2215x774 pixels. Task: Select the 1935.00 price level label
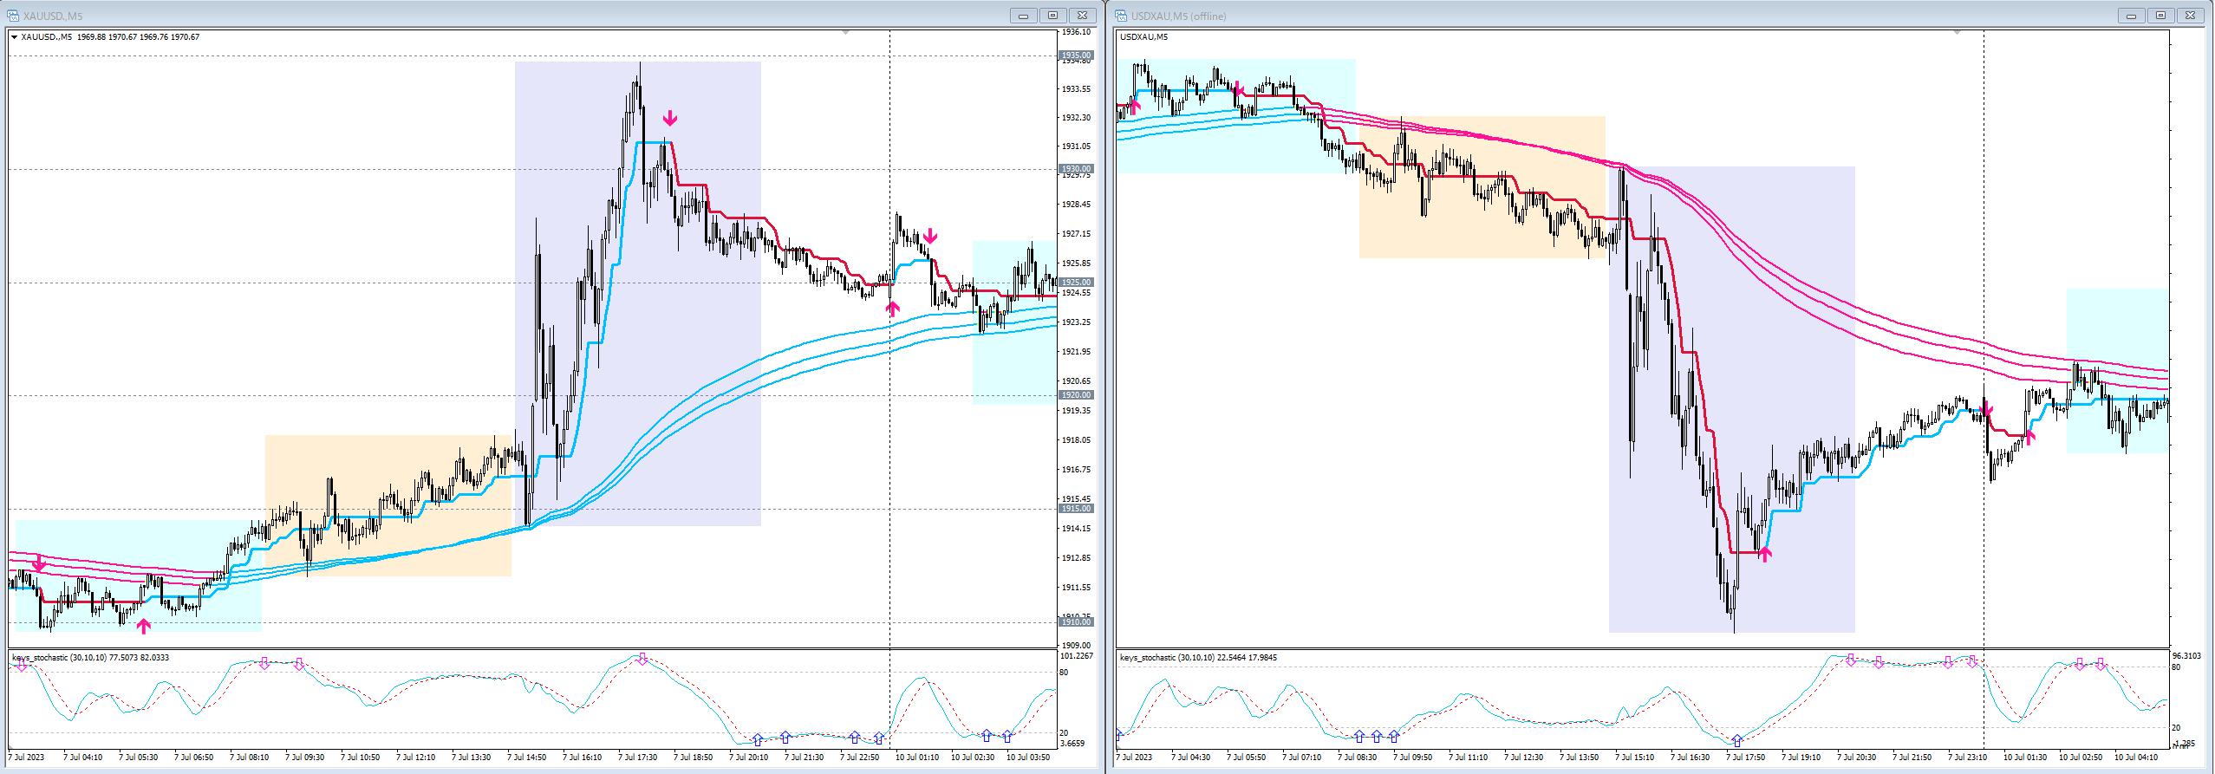[x=1076, y=55]
